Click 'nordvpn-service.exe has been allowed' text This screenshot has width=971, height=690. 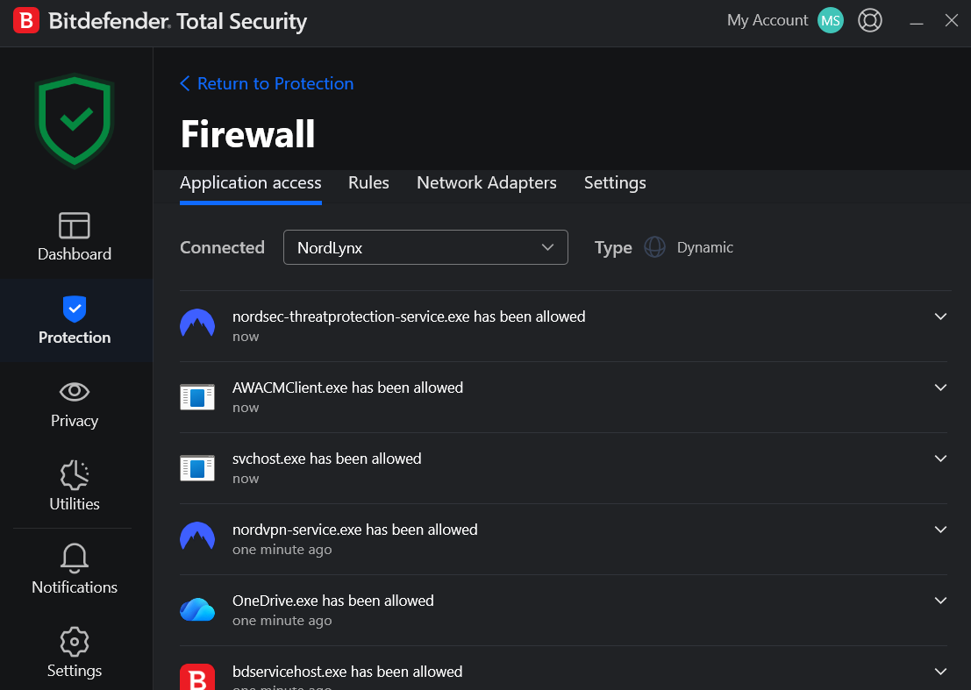[355, 530]
